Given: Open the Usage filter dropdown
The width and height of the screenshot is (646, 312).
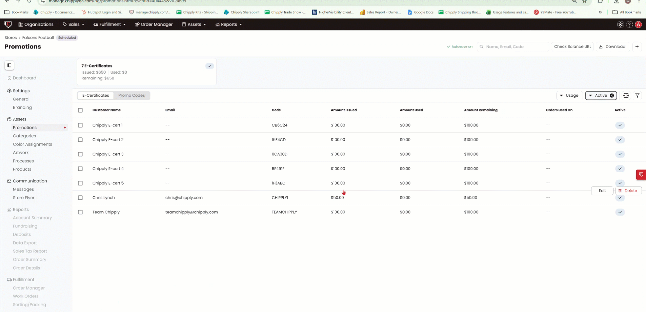Looking at the screenshot, I should (569, 96).
